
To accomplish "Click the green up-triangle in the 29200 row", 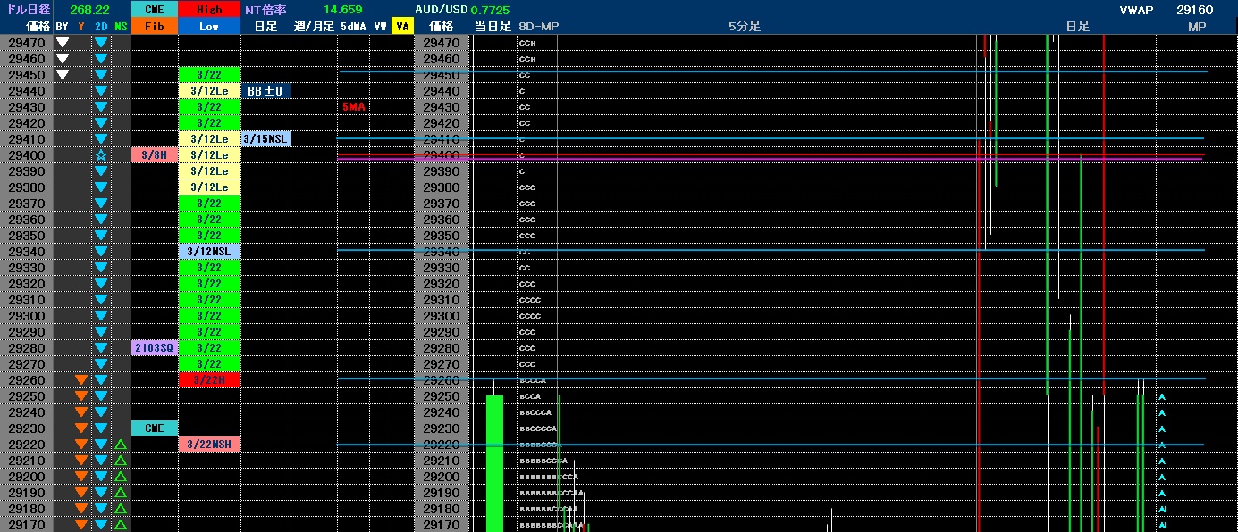I will (121, 476).
